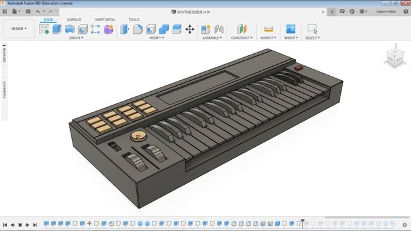The width and height of the screenshot is (411, 231).
Task: Click the timeline stop/play button
Action: point(20,225)
